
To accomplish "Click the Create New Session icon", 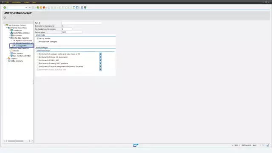I will point(74,8).
